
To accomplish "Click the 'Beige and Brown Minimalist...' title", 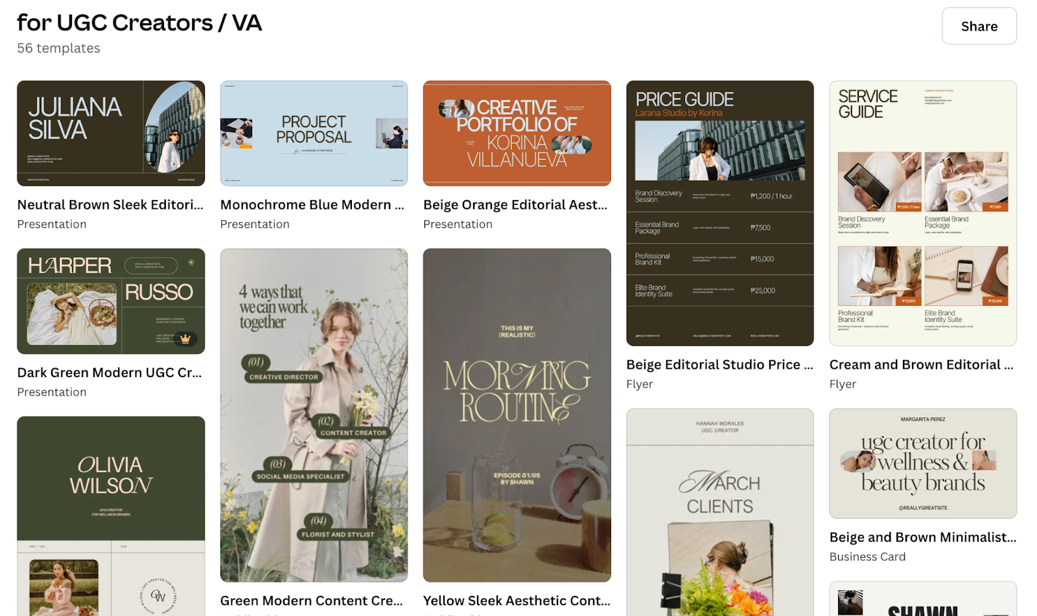I will point(923,537).
